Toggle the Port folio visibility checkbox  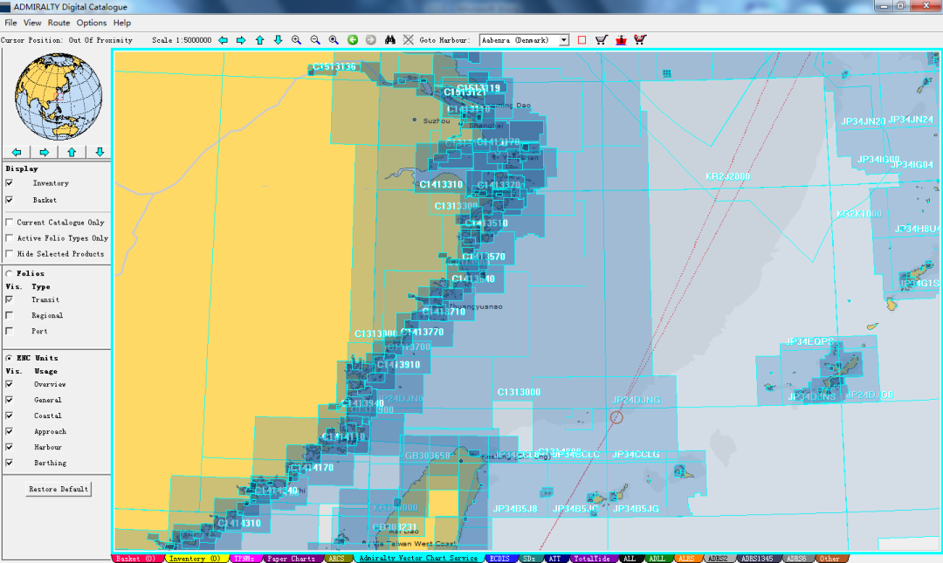click(9, 331)
